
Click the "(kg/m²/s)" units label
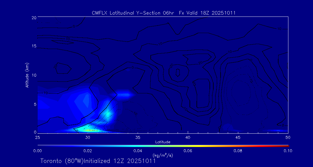click(x=163, y=155)
